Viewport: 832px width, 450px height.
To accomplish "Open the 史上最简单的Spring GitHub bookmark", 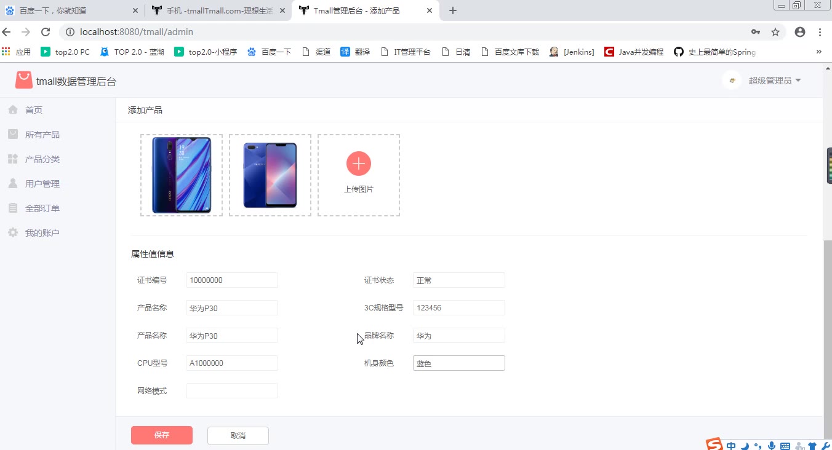I will (714, 52).
